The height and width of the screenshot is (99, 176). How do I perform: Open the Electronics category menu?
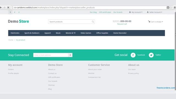(x=15, y=33)
